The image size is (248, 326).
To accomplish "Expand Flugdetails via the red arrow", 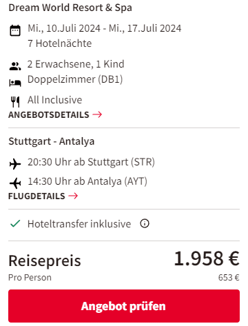I will [x=73, y=196].
